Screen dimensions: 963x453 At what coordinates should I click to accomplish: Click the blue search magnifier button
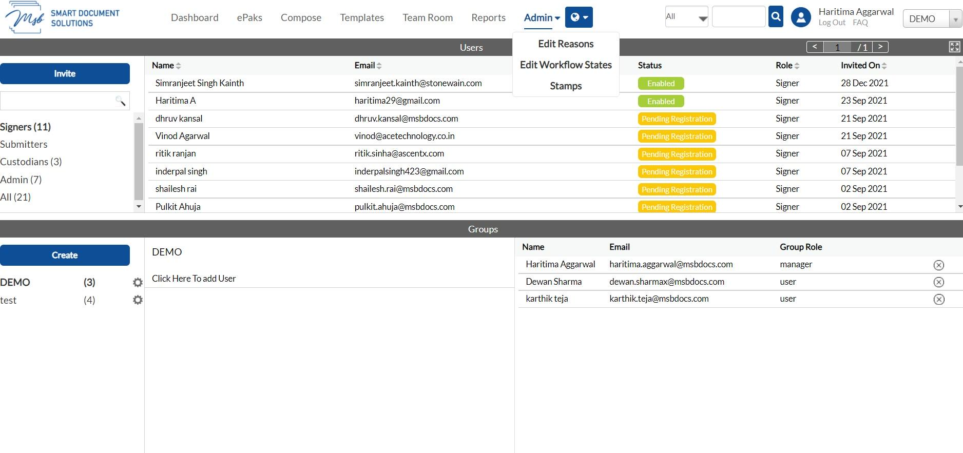point(776,16)
